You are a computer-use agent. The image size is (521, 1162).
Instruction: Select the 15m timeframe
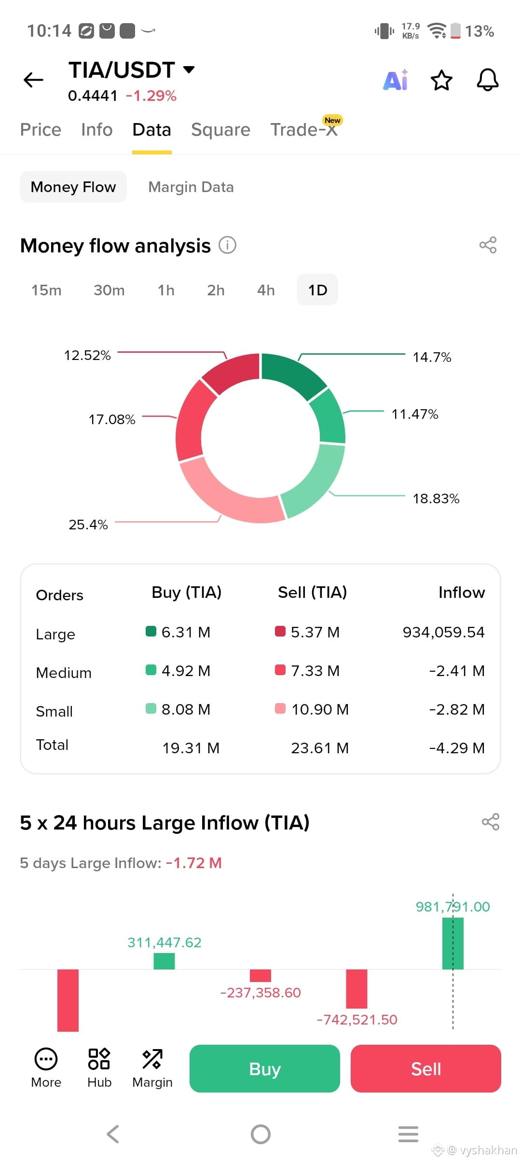pyautogui.click(x=46, y=290)
